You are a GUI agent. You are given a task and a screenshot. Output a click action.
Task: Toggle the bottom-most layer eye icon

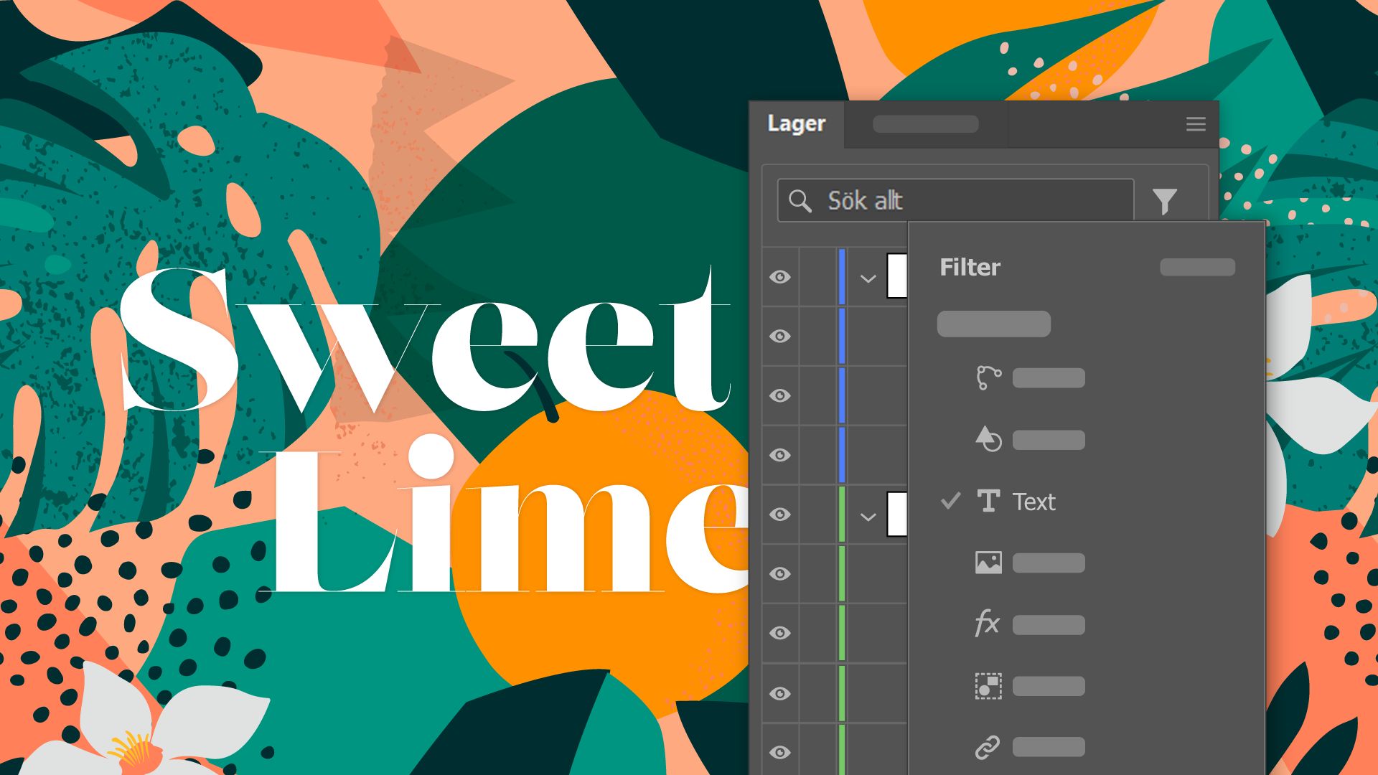(x=780, y=752)
